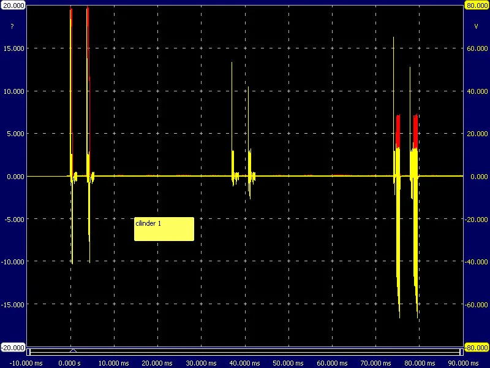
Task: Click the 5.000 label on left axis
Action: click(16, 134)
